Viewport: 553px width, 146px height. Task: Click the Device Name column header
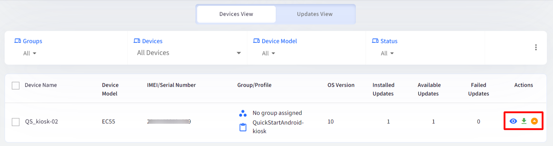(41, 85)
